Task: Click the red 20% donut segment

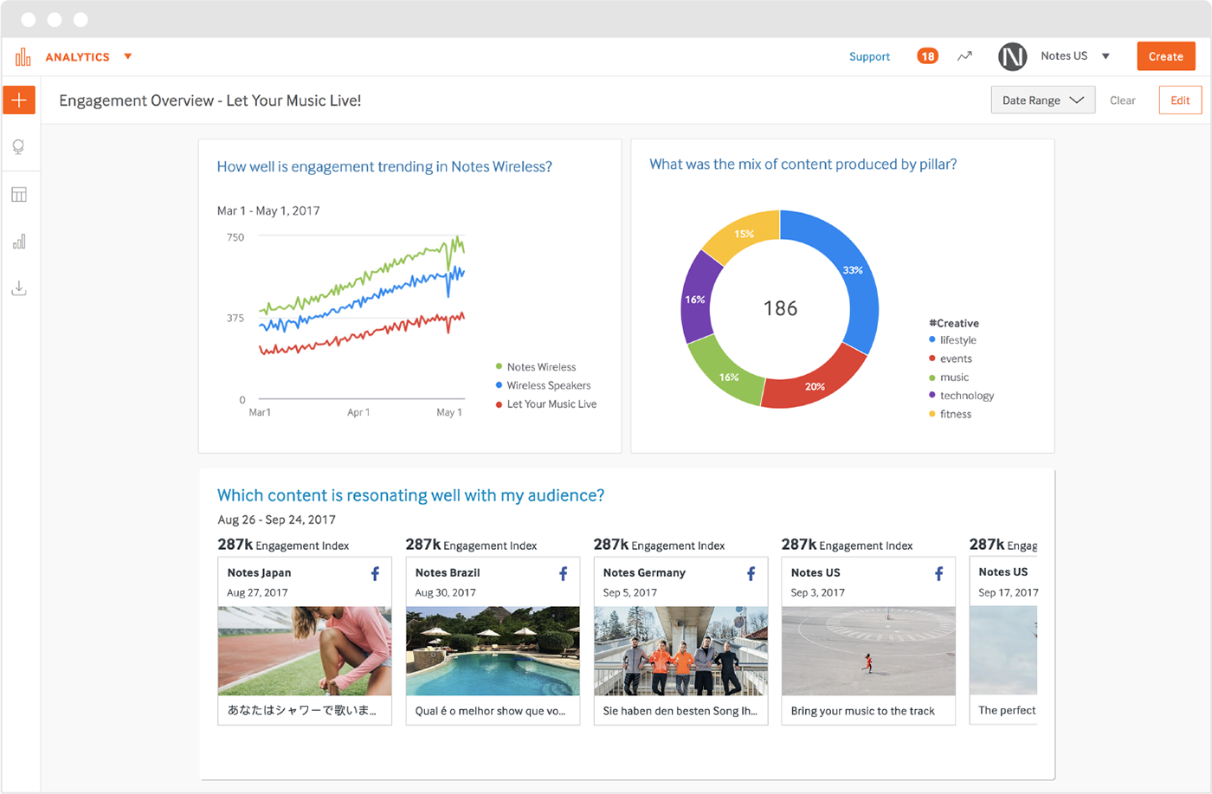Action: point(814,385)
